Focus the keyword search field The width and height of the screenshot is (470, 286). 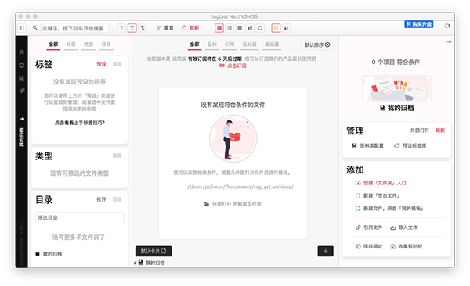74,28
